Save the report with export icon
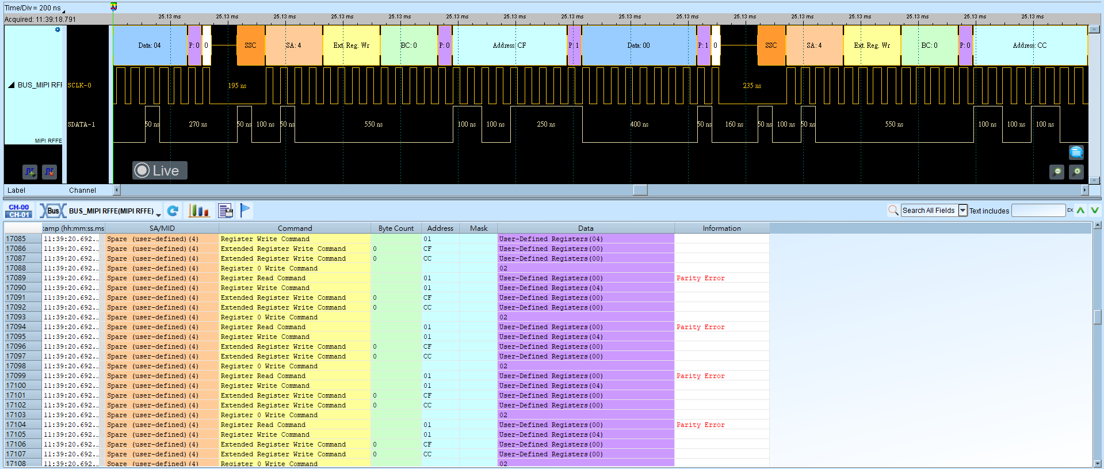1104x469 pixels. tap(226, 211)
